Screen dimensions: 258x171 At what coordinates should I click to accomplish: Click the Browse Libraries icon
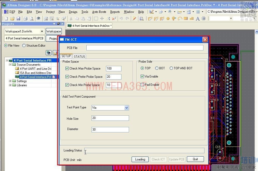pos(141,19)
